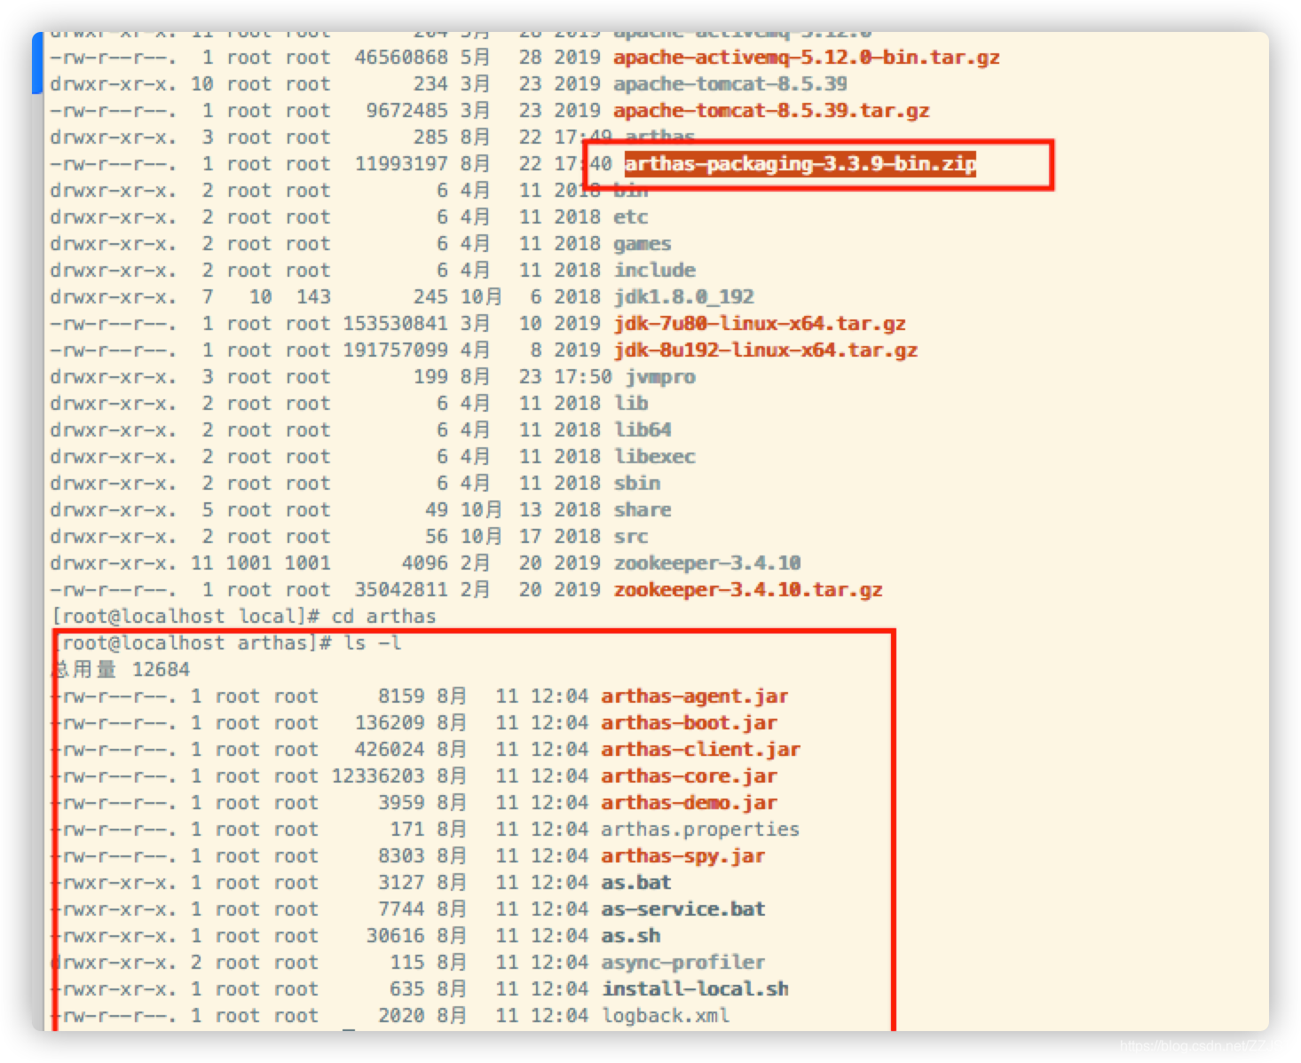
Task: Click the lib64 directory name
Action: (x=642, y=430)
